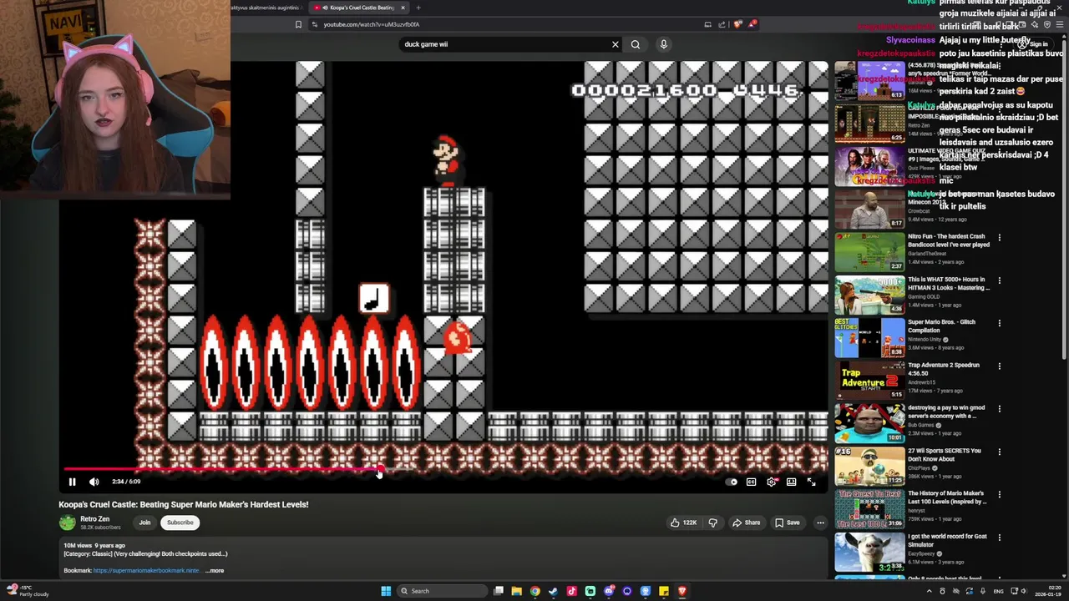The width and height of the screenshot is (1069, 601).
Task: Open the more actions menu under video
Action: click(820, 523)
